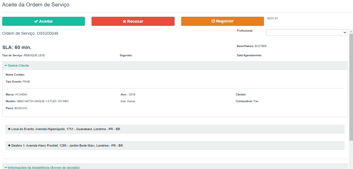Click the Câmbio label
Image resolution: width=353 pixels, height=169 pixels.
(241, 95)
